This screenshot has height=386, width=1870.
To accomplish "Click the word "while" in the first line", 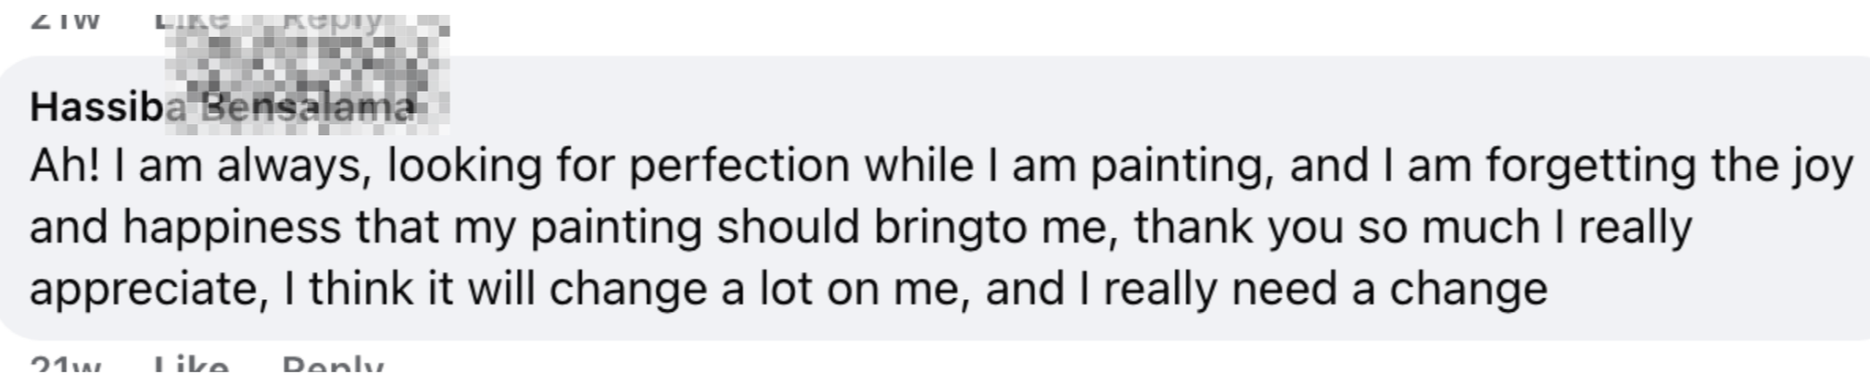I will coord(919,167).
